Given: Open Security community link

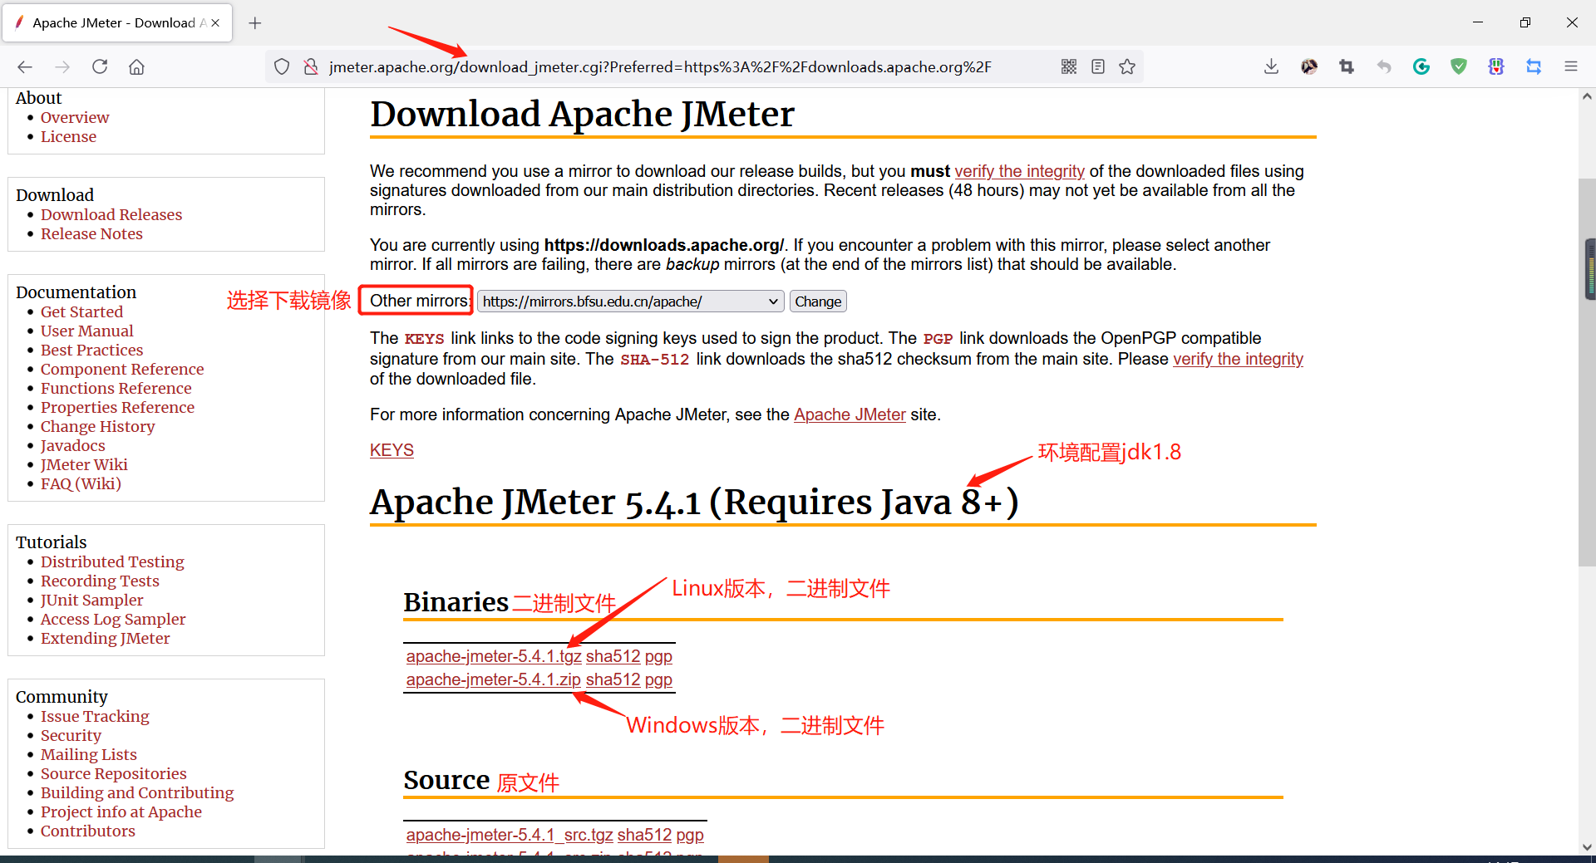Looking at the screenshot, I should 71,735.
